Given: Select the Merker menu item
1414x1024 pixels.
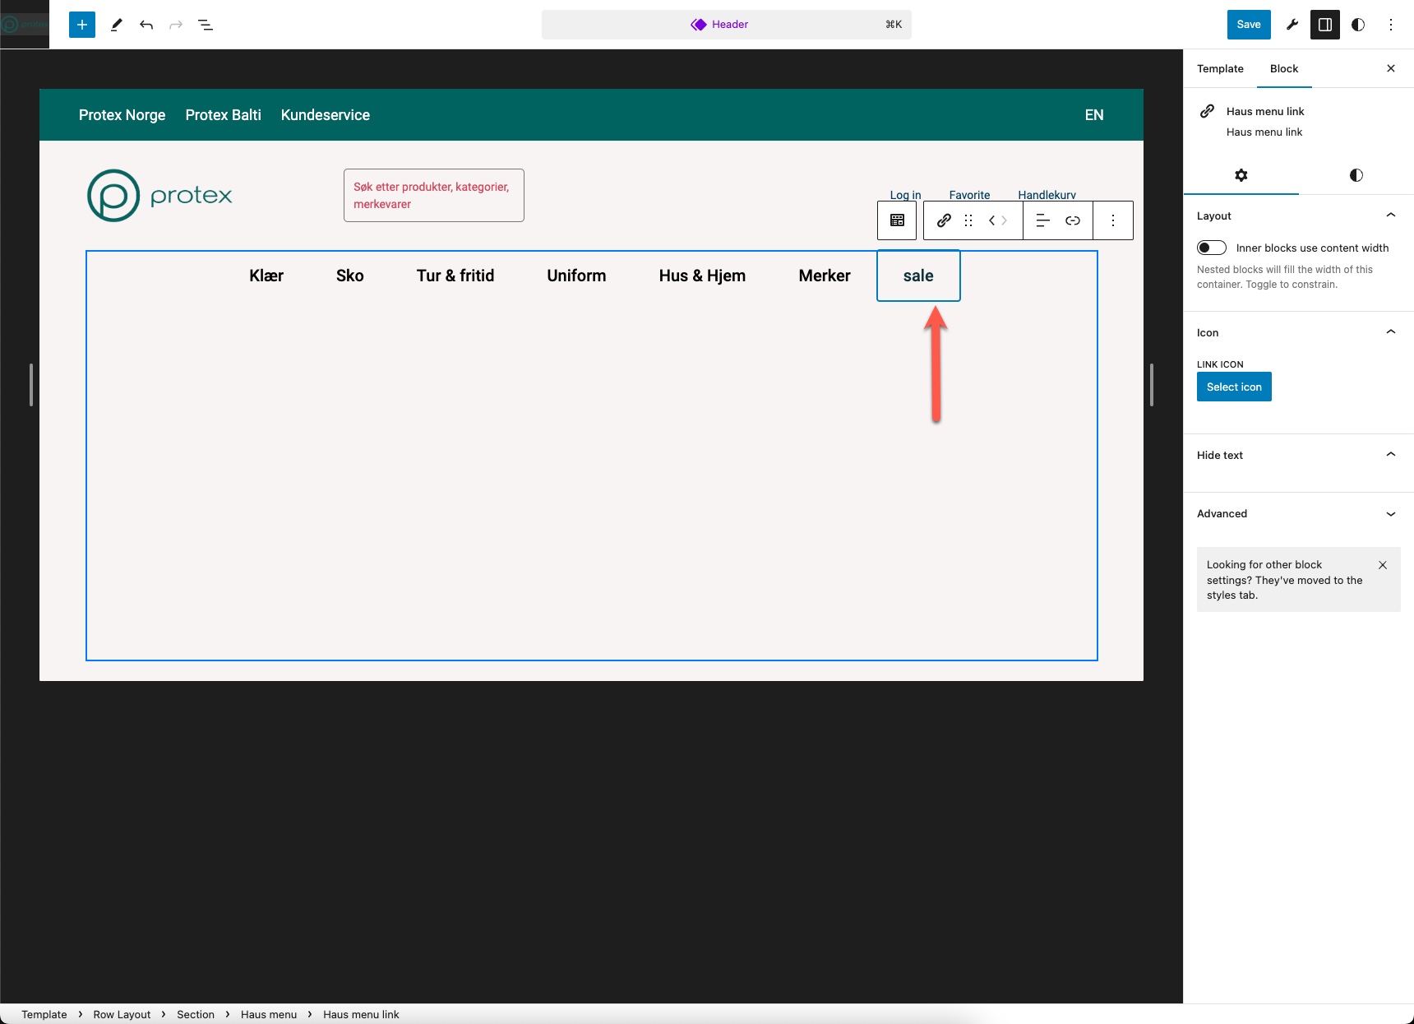Looking at the screenshot, I should pyautogui.click(x=825, y=276).
